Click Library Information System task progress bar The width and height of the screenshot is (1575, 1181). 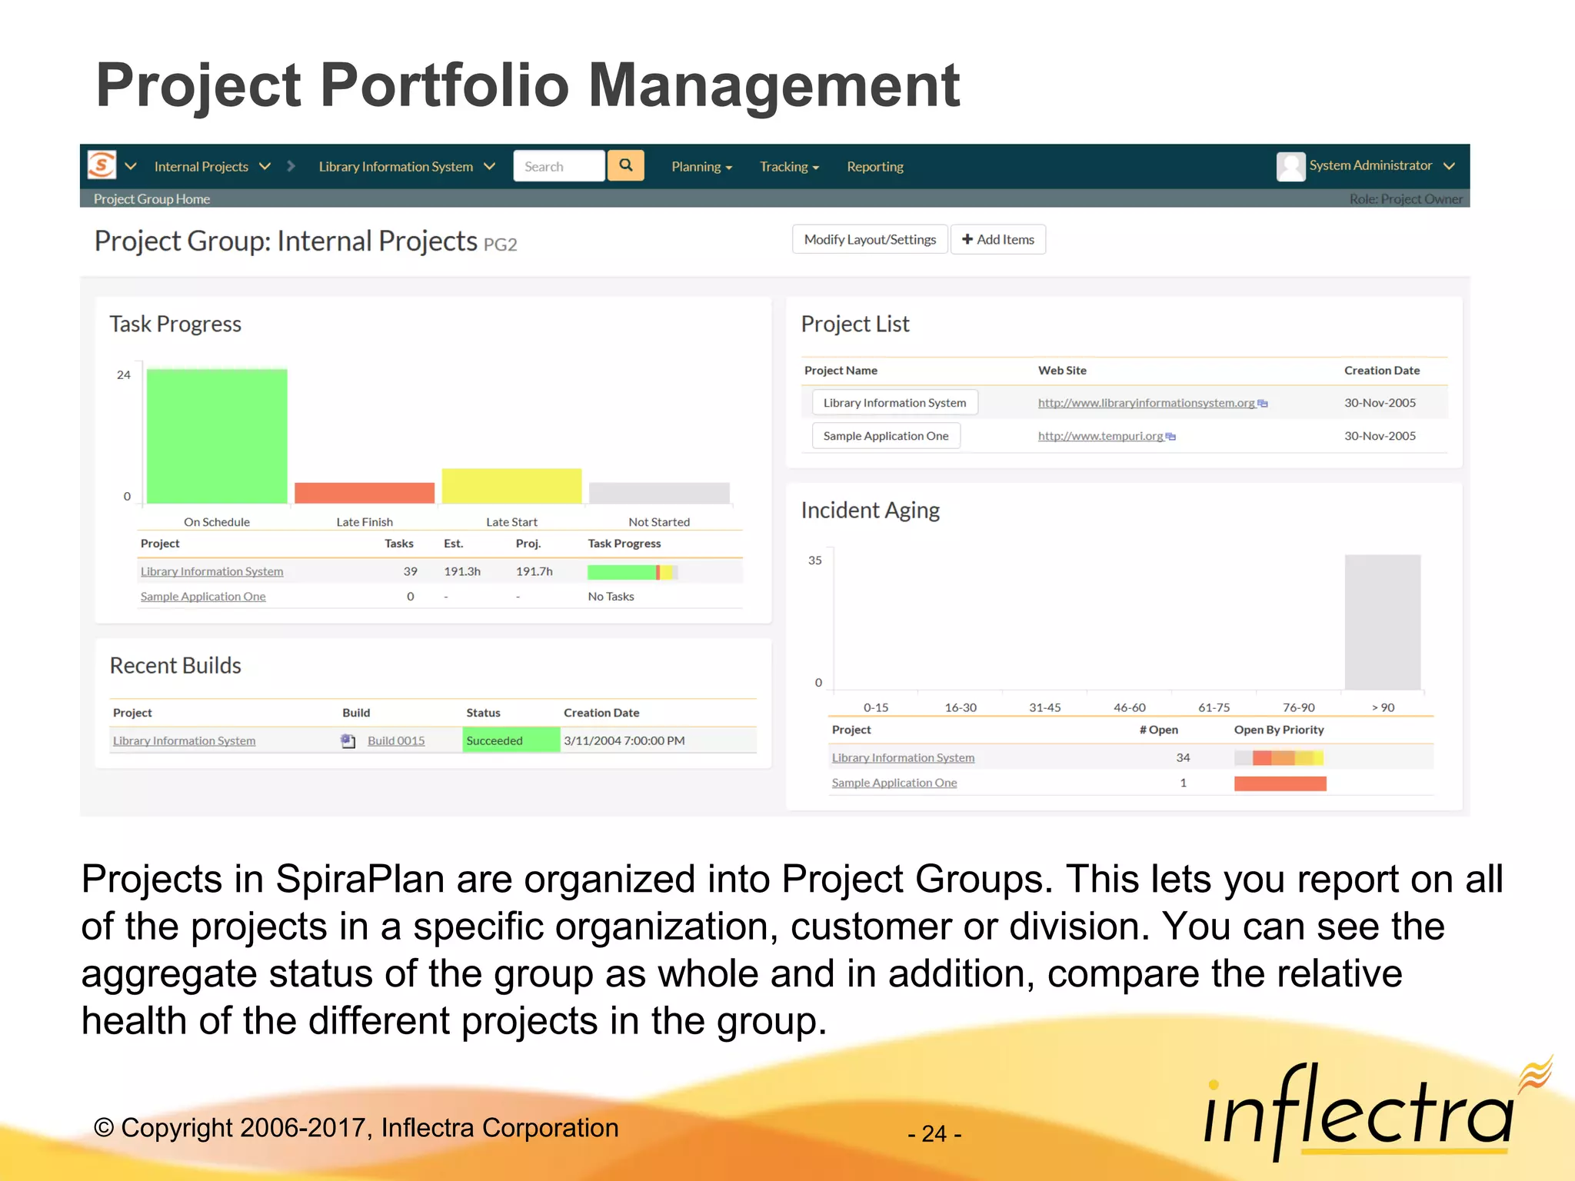(631, 572)
